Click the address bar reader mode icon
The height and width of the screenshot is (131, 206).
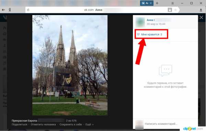click(x=170, y=10)
